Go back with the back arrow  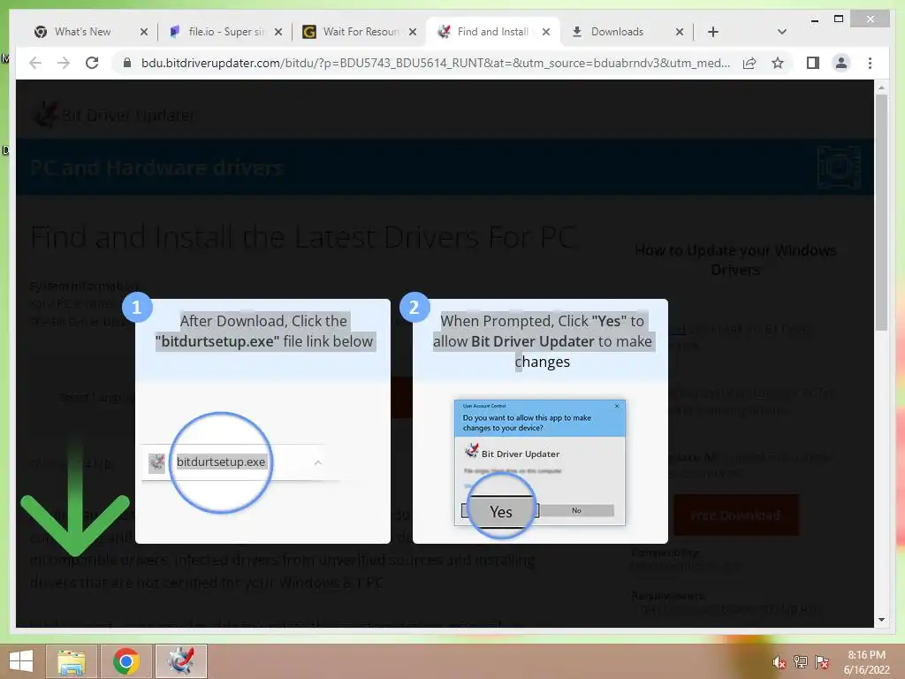click(35, 63)
